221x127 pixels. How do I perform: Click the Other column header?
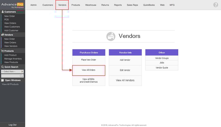pos(162,52)
